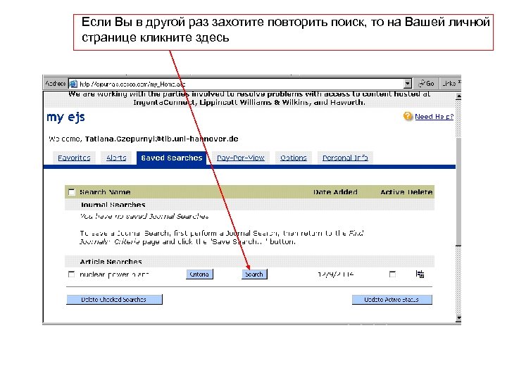Viewport: 507px width, 380px height.
Task: Click the Criteria button for nuclear power plant
Action: click(x=199, y=274)
